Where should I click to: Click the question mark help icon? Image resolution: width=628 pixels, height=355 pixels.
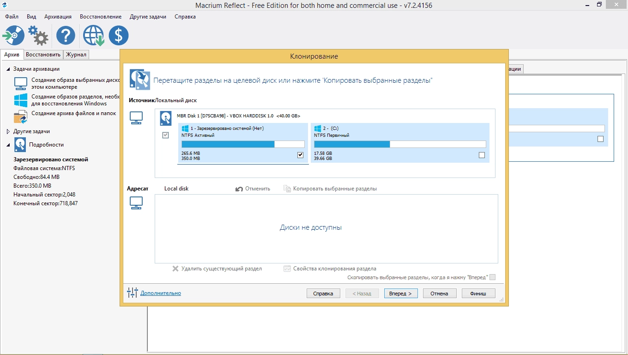[x=66, y=36]
